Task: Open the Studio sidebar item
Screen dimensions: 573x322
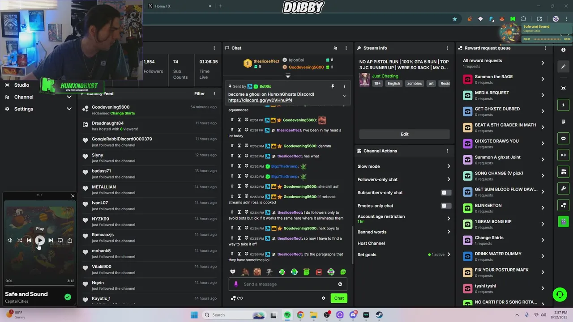Action: pos(21,85)
